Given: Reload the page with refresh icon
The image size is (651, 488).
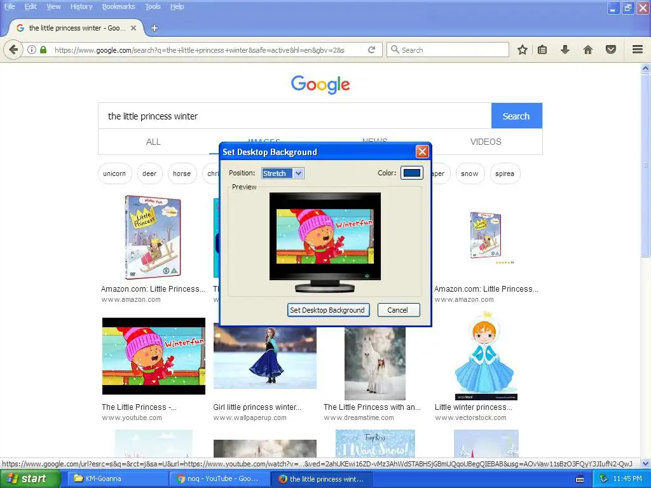Looking at the screenshot, I should coord(371,50).
